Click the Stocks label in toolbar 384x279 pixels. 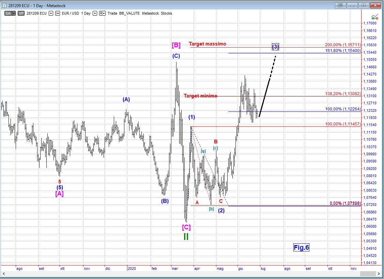pyautogui.click(x=167, y=13)
